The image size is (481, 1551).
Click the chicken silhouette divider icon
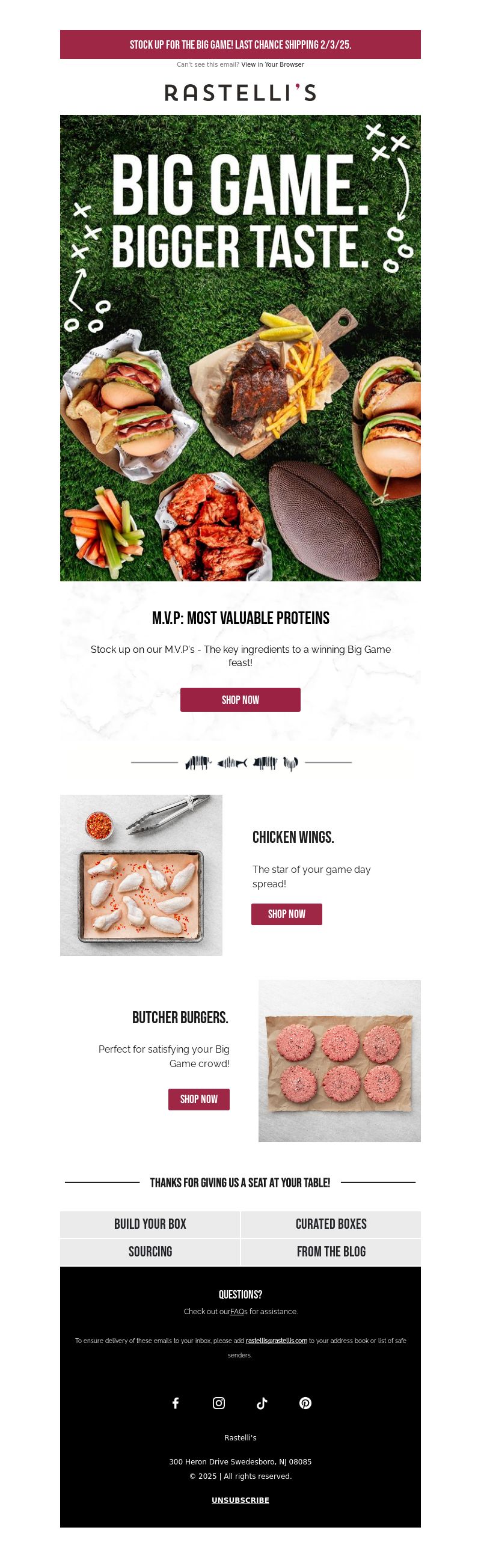tap(290, 763)
